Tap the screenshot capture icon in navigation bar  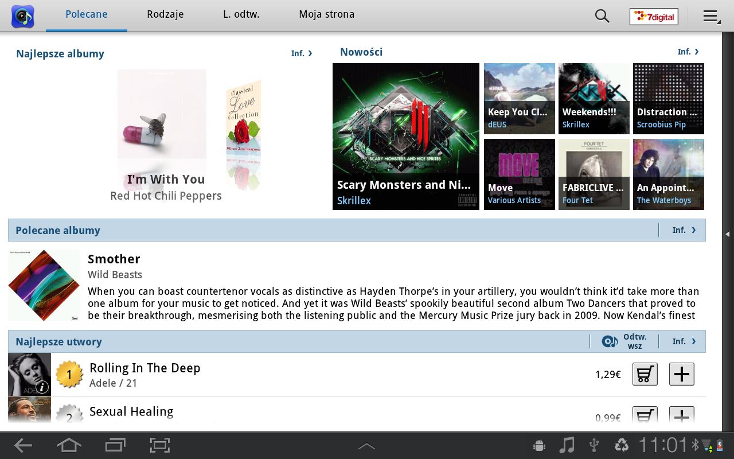coord(160,445)
